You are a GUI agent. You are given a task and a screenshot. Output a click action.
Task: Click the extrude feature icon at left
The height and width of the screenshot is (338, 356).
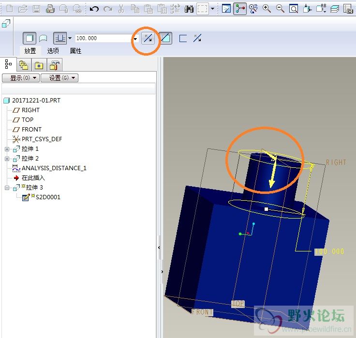coord(6,23)
